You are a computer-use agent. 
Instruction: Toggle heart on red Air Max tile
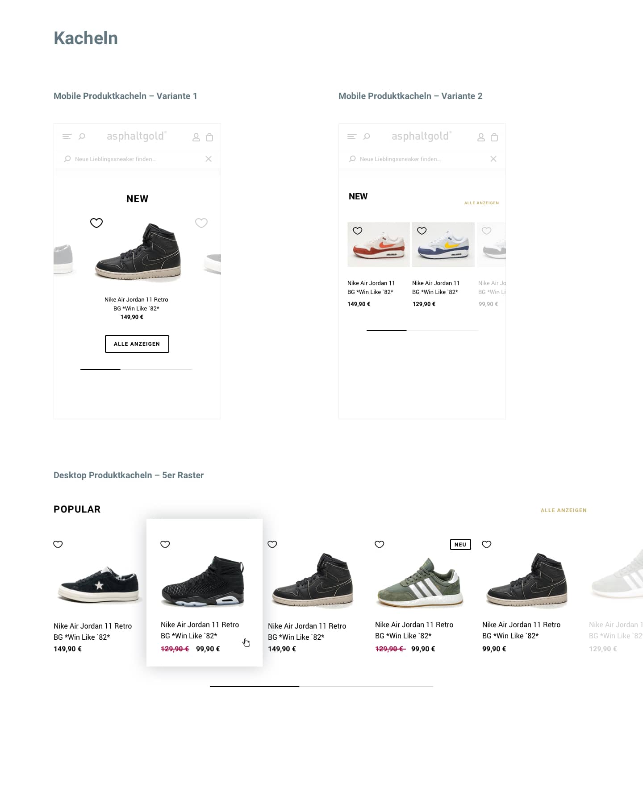pos(358,231)
